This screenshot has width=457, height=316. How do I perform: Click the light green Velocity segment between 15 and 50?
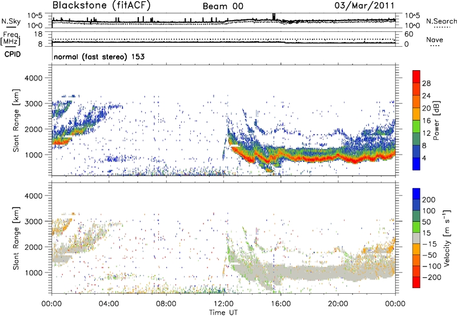tap(416, 227)
